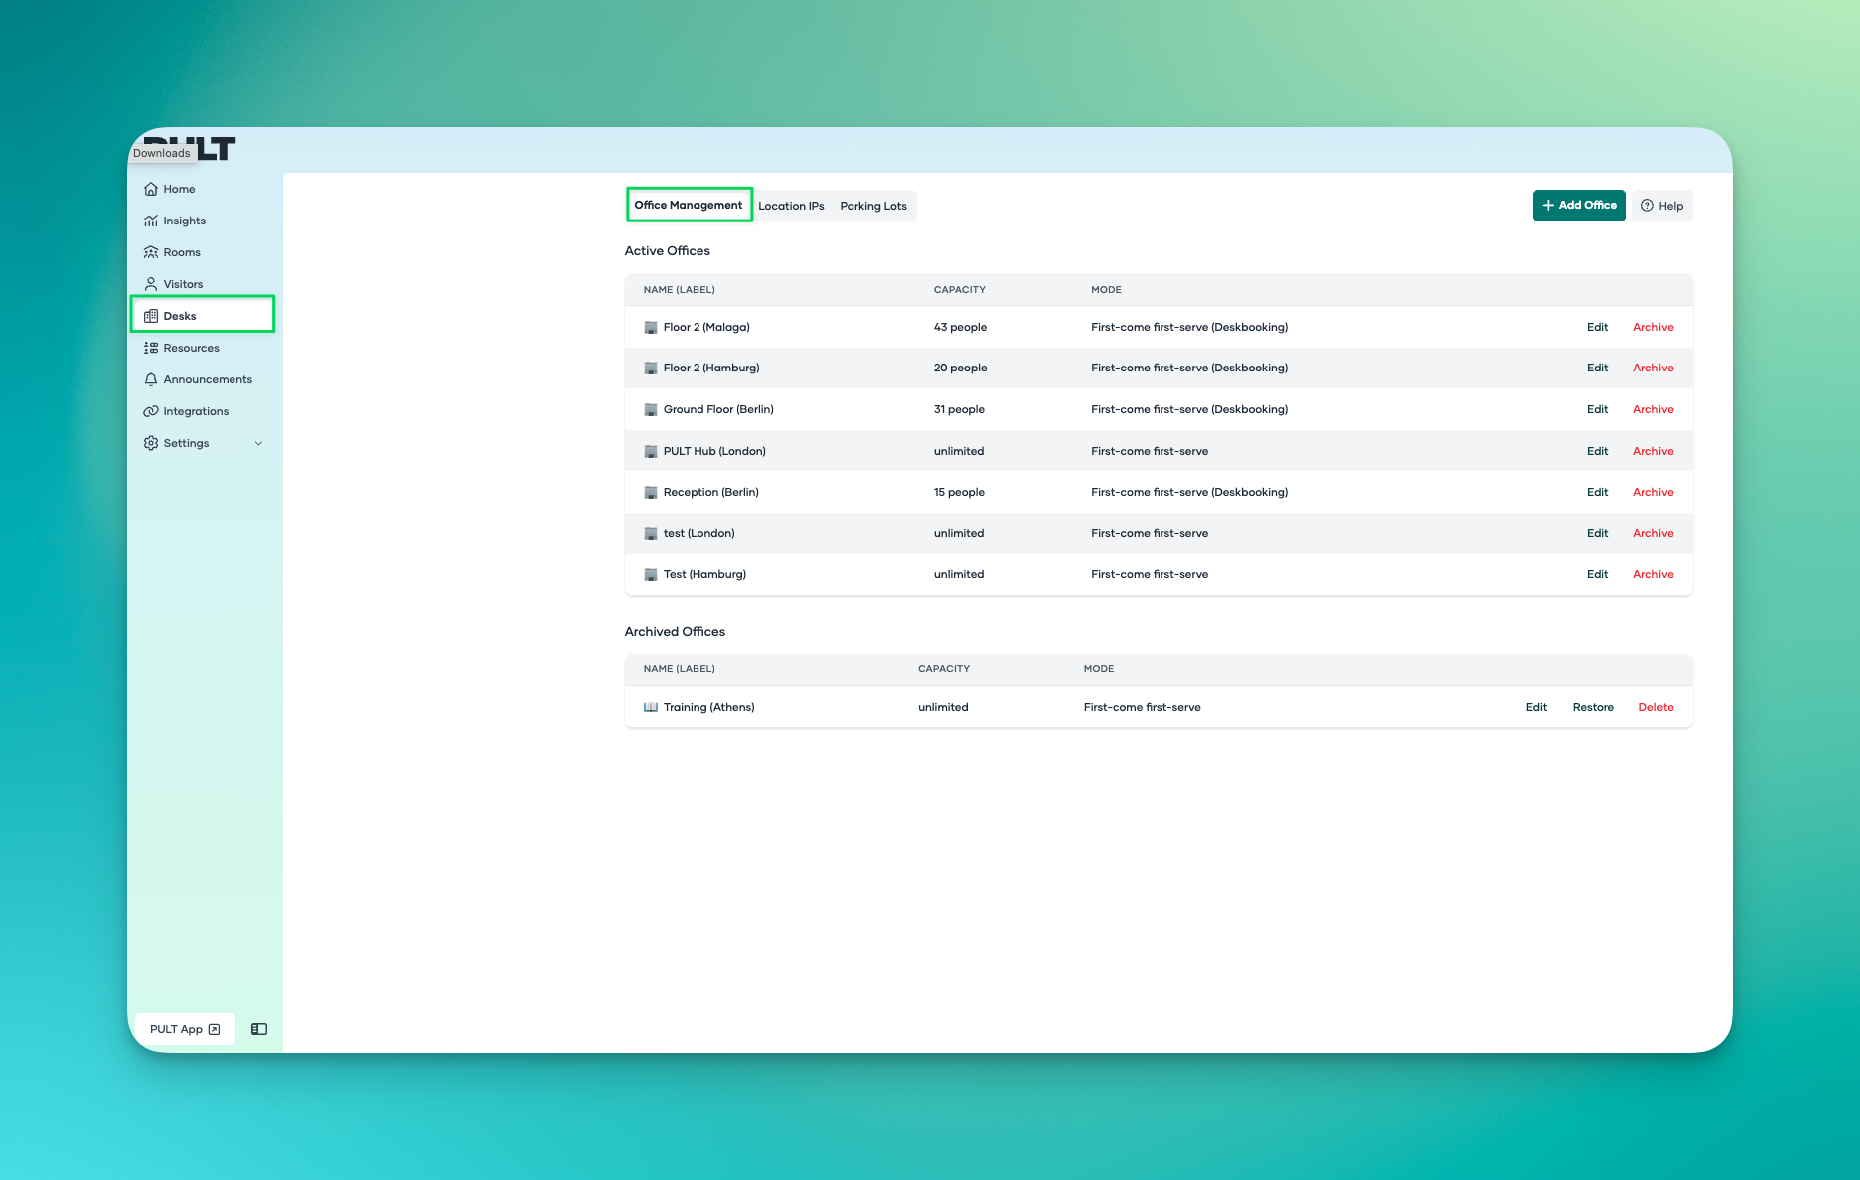The width and height of the screenshot is (1860, 1180).
Task: Click the Settings gear icon
Action: [x=151, y=443]
